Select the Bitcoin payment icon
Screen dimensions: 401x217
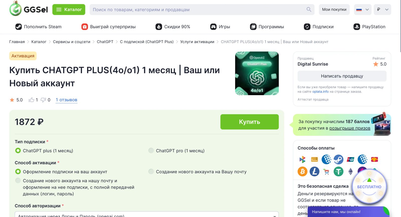pos(302,171)
